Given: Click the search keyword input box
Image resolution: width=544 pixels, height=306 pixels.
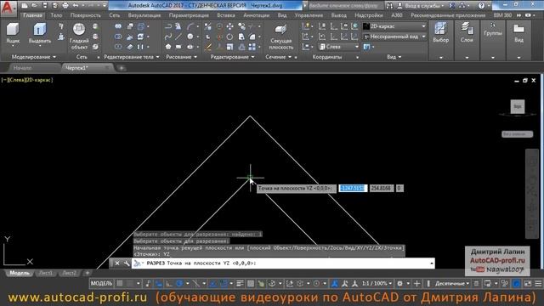Looking at the screenshot, I should coord(345,6).
